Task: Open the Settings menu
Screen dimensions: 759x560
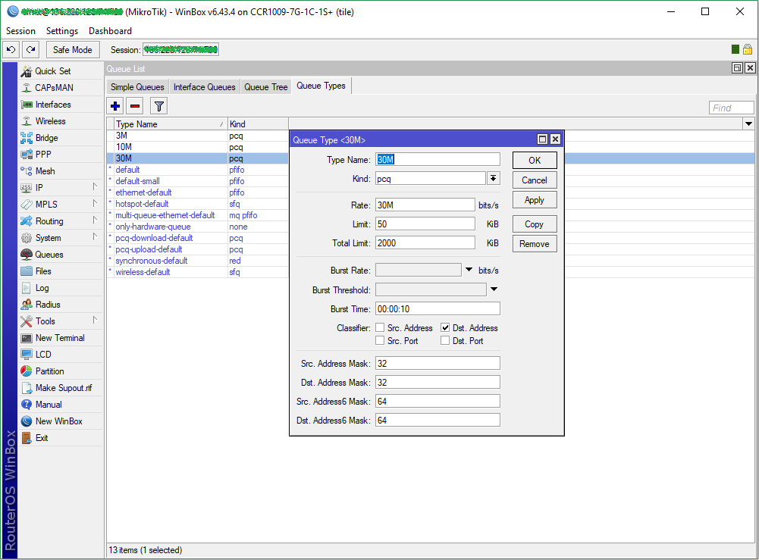Action: pyautogui.click(x=61, y=30)
